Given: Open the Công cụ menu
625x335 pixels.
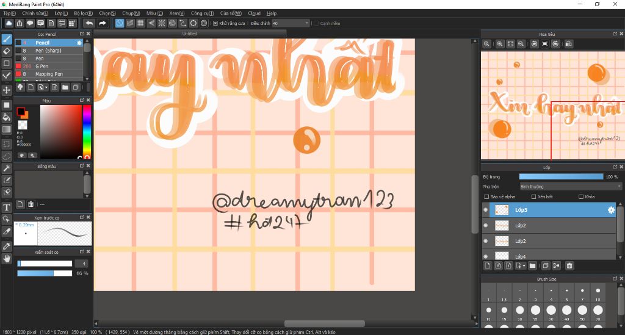Looking at the screenshot, I should [x=202, y=13].
